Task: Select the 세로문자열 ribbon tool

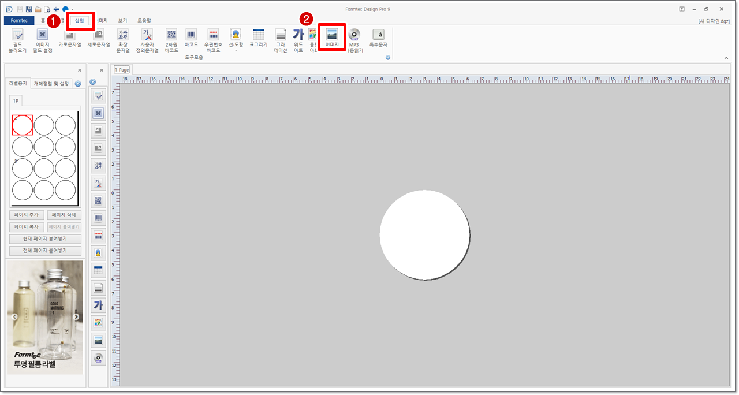Action: click(99, 38)
